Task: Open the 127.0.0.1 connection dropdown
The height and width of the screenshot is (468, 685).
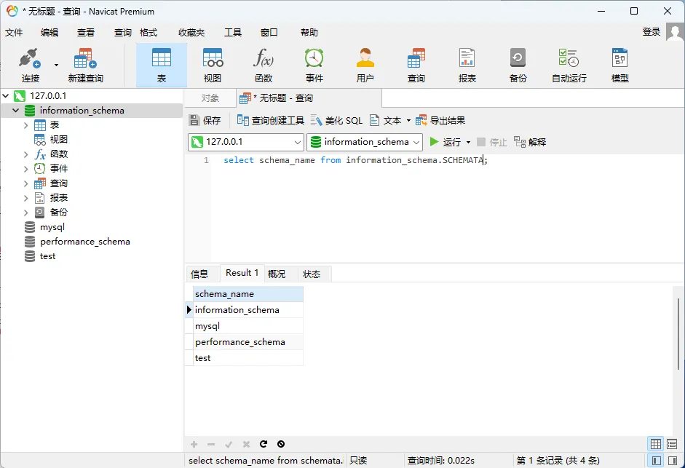Action: click(297, 143)
